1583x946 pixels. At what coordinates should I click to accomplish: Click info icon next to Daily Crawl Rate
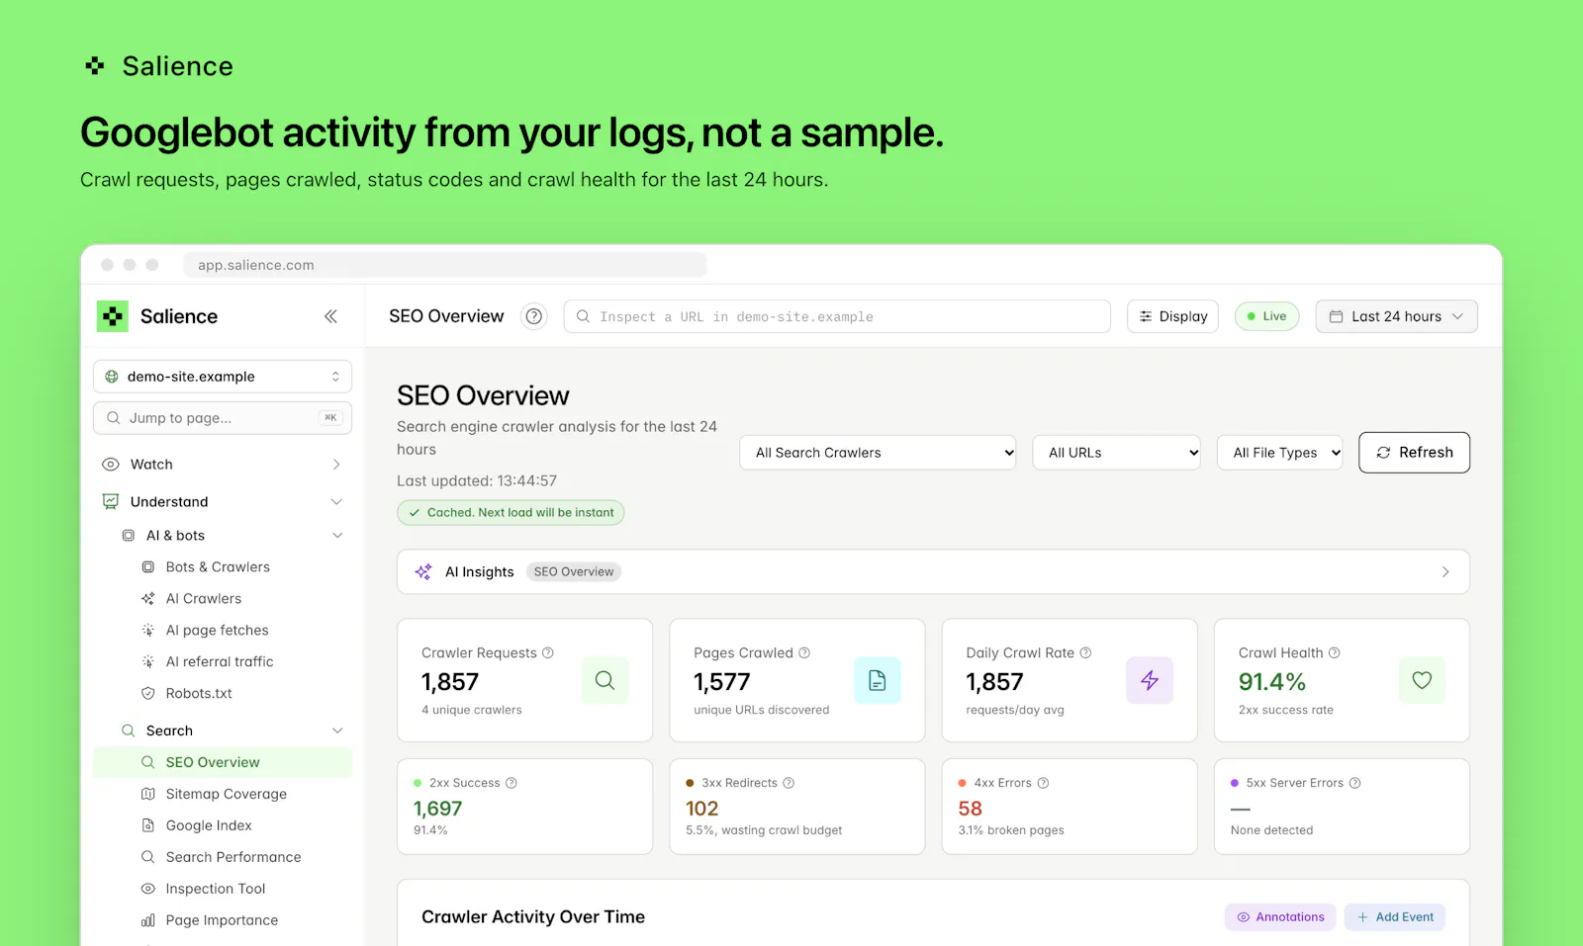click(x=1085, y=652)
